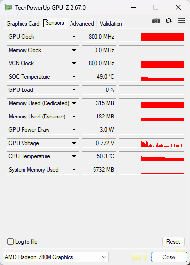This screenshot has width=190, height=265.
Task: Open the Advanced tab
Action: click(82, 24)
